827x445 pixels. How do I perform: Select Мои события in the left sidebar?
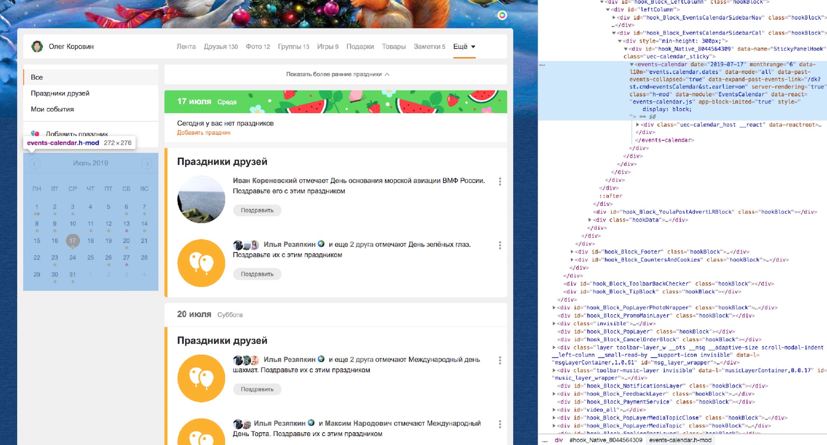[x=51, y=109]
